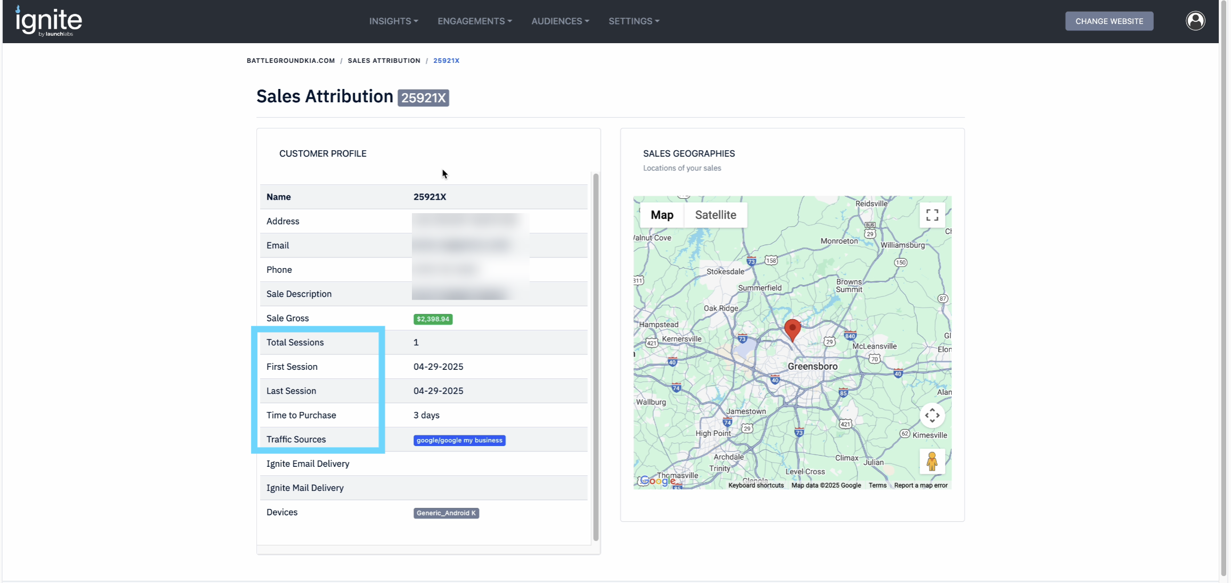Screen dimensions: 1231x583
Task: Click the Ignite logo
Action: coord(48,21)
